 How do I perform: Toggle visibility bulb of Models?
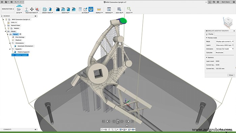(x=8, y=28)
